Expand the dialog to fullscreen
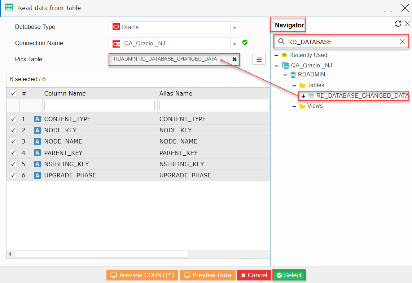Screen dimensions: 412x283 point(388,8)
